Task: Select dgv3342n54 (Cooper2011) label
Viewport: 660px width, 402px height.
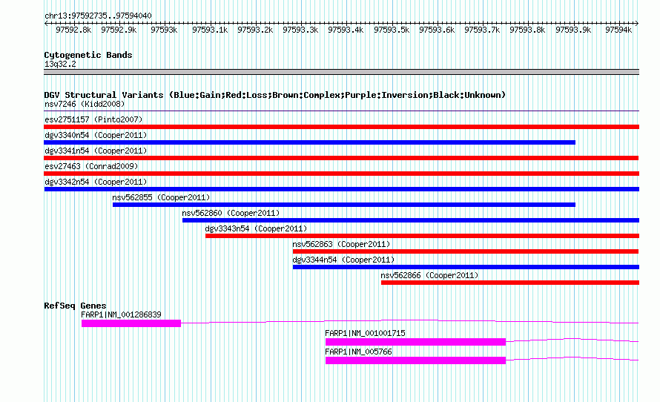Action: point(96,182)
